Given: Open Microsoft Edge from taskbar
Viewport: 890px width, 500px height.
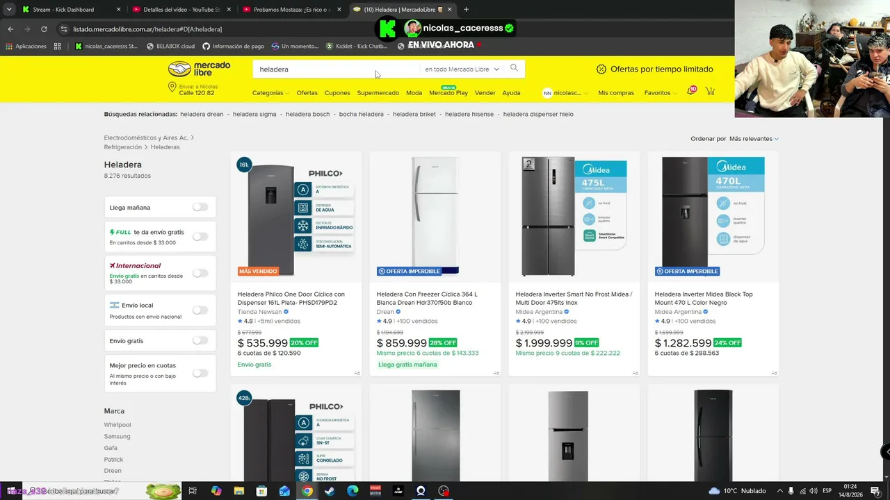Looking at the screenshot, I should coord(353,491).
